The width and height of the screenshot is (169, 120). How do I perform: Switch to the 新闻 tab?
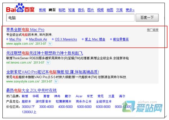click(42, 10)
